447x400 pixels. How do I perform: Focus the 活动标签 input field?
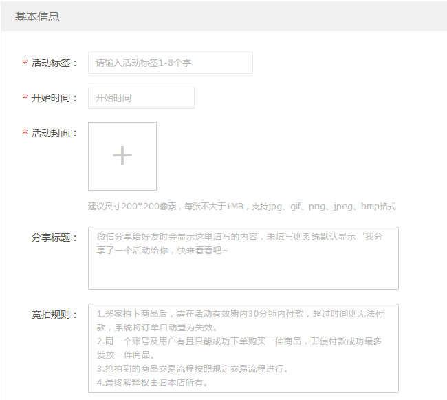(170, 63)
